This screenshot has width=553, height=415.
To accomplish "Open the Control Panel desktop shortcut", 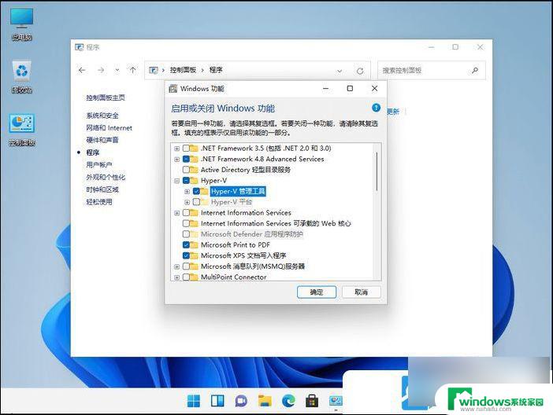I will (x=22, y=130).
